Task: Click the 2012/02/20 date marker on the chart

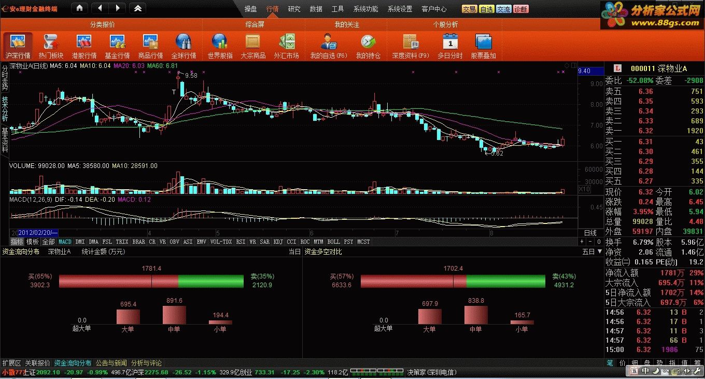Action: pos(38,233)
